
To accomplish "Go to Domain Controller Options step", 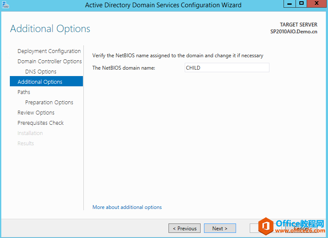I will pyautogui.click(x=50, y=62).
